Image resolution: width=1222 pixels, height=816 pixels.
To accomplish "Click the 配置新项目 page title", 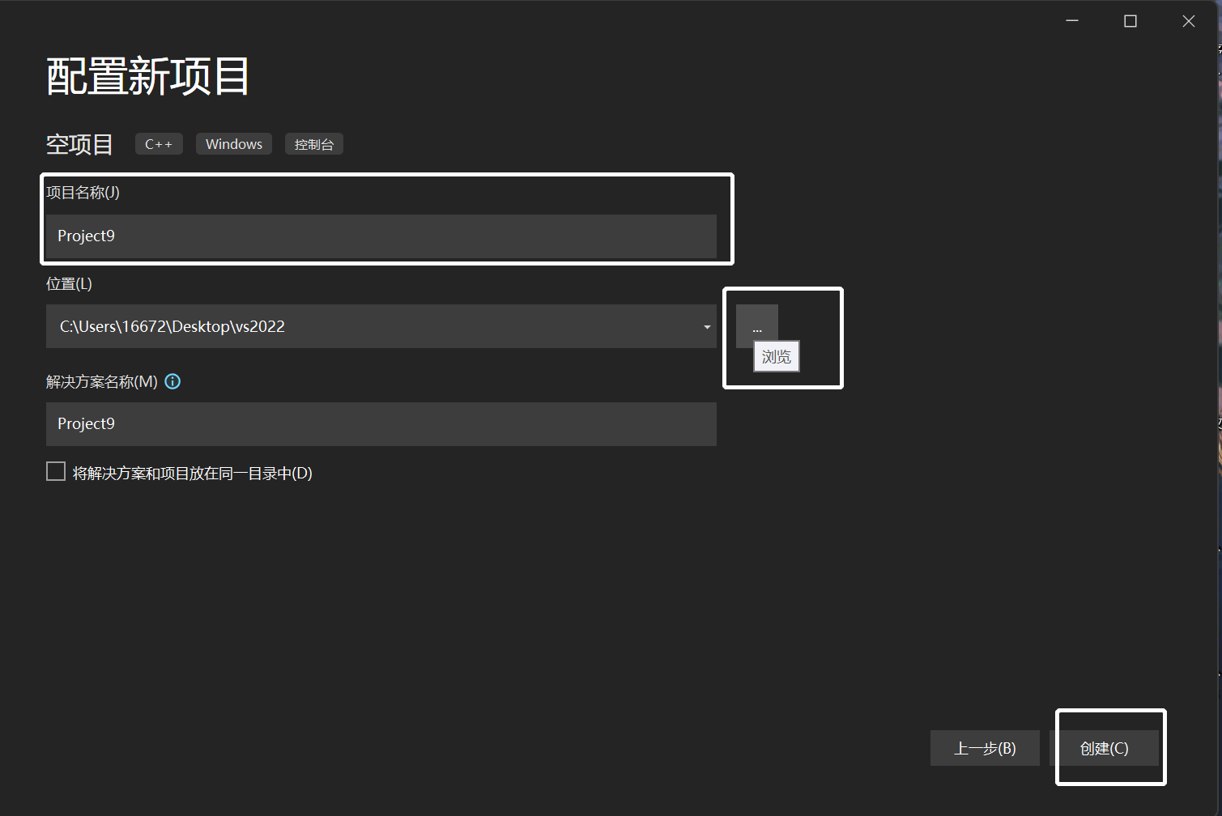I will tap(147, 74).
